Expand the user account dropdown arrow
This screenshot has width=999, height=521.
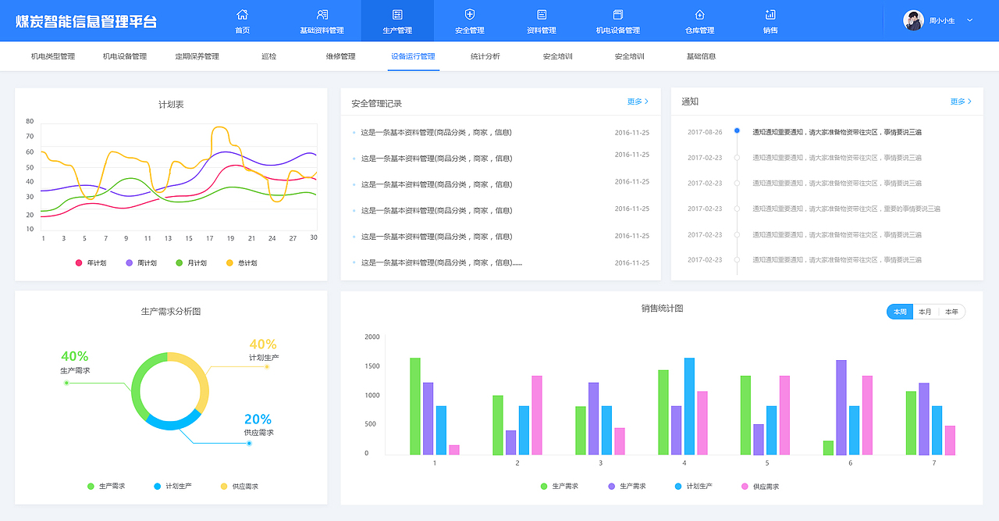(x=970, y=20)
